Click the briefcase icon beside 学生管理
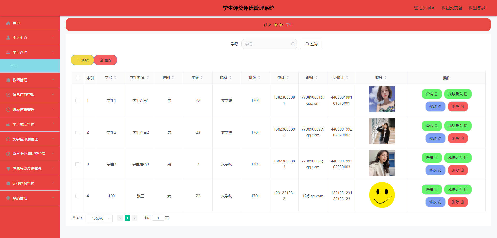This screenshot has width=497, height=238. 8,53
